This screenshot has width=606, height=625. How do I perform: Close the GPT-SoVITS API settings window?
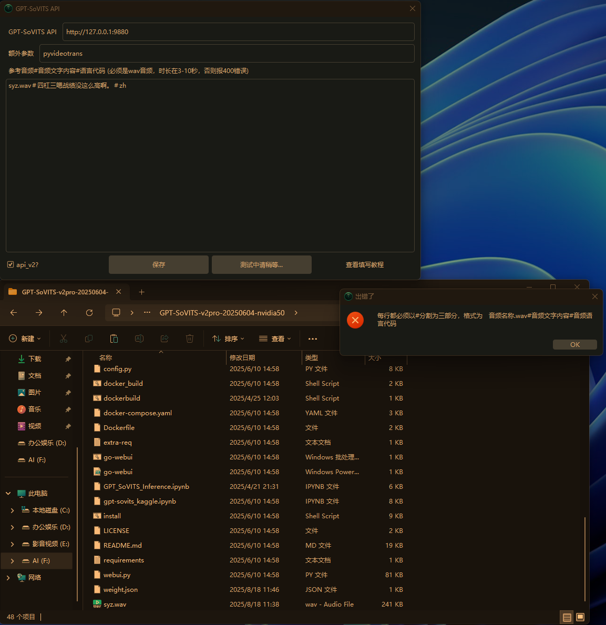tap(413, 8)
